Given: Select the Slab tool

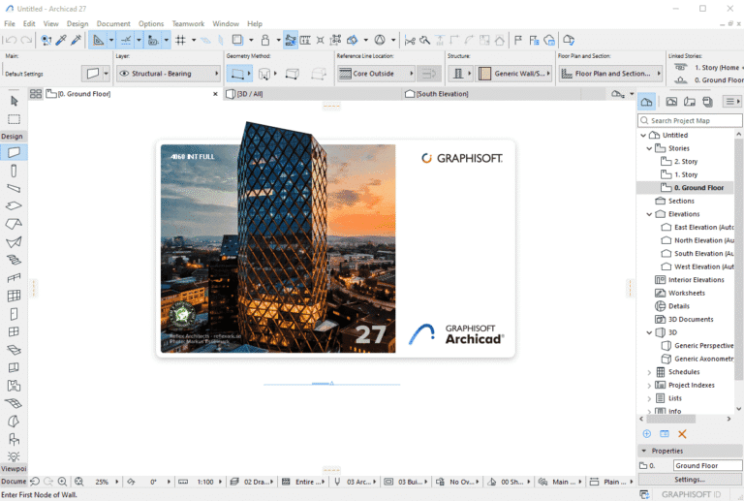Looking at the screenshot, I should click(x=14, y=205).
